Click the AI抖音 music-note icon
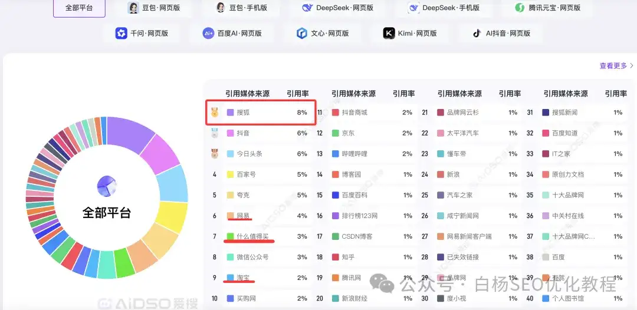This screenshot has height=310, width=637. (477, 33)
